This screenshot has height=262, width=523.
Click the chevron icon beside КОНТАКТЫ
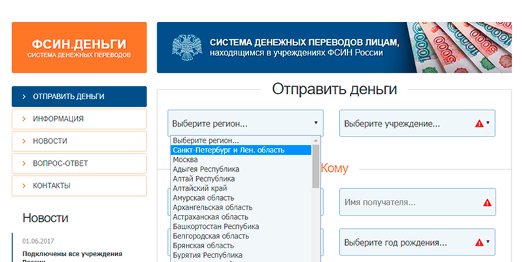[24, 186]
